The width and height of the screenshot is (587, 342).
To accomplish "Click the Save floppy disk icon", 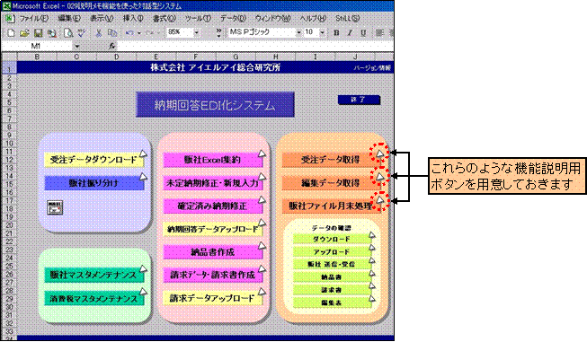I will point(38,33).
